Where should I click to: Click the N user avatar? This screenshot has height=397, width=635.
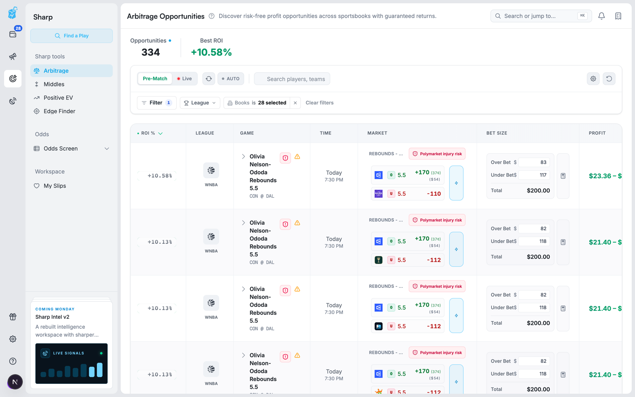point(15,382)
